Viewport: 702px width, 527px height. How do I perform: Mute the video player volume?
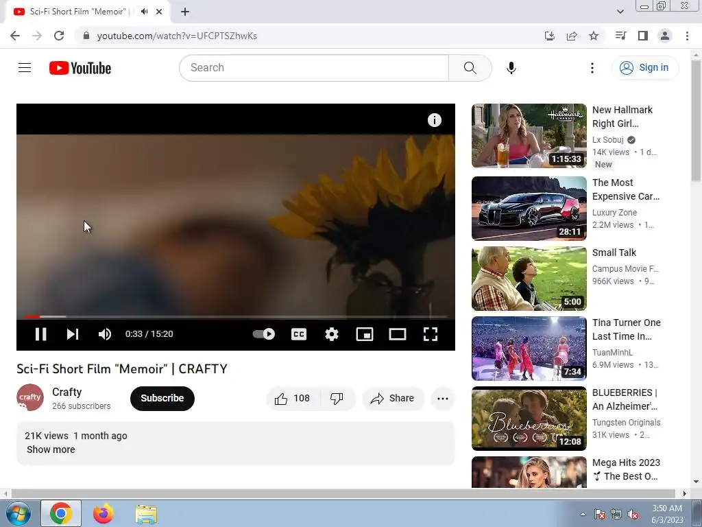pyautogui.click(x=105, y=334)
